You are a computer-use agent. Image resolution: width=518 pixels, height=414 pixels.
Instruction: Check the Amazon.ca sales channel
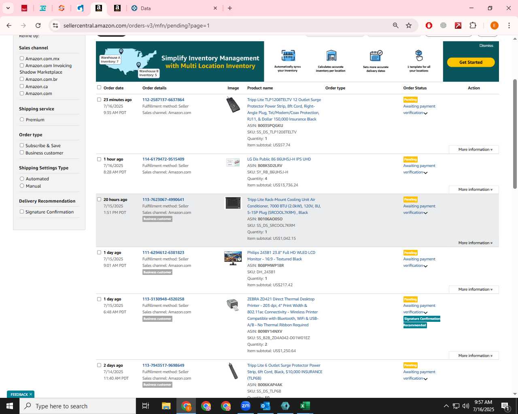coord(22,86)
